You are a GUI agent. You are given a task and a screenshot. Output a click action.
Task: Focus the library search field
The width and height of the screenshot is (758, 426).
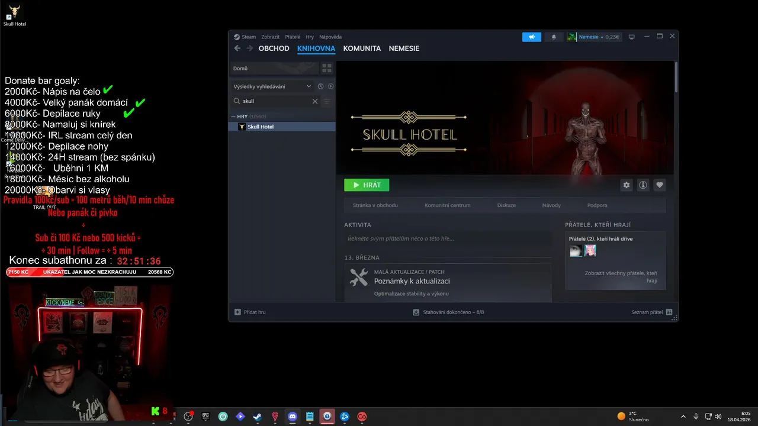(x=275, y=101)
